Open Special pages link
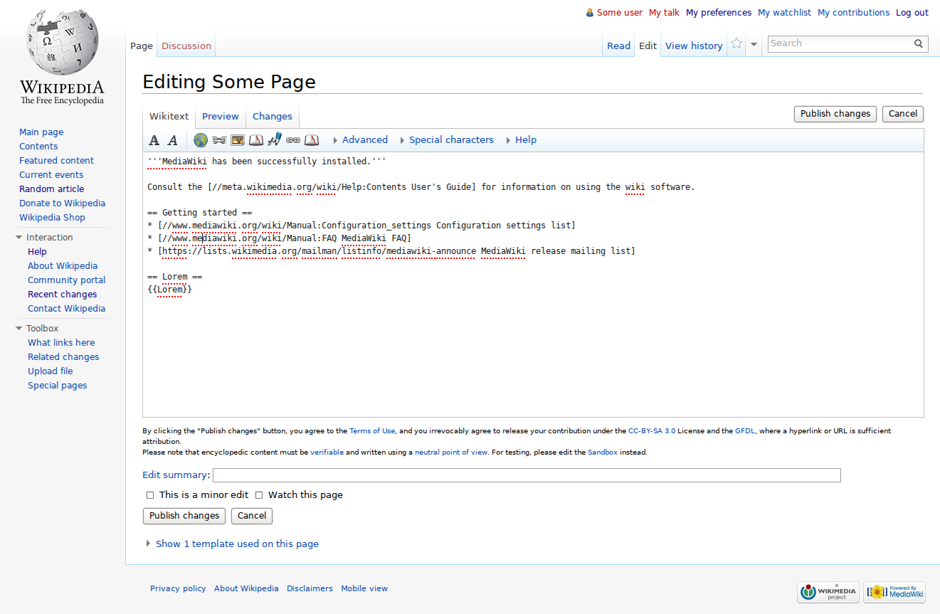 tap(58, 386)
